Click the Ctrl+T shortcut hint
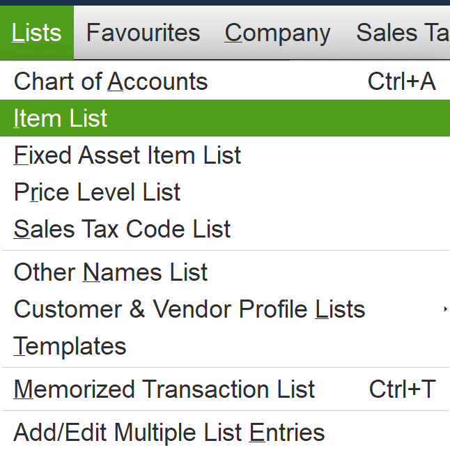 point(403,389)
